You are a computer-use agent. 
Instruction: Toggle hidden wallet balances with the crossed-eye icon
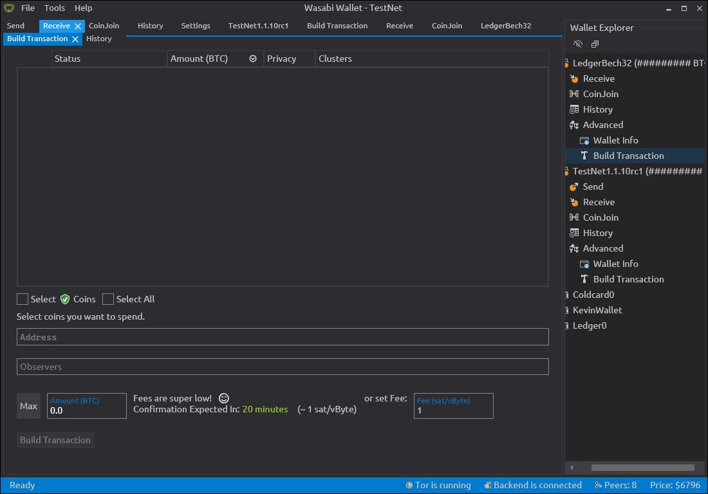(577, 44)
